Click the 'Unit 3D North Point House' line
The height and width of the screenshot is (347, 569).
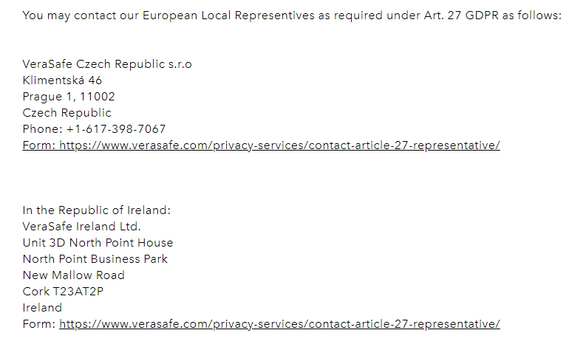click(x=98, y=243)
